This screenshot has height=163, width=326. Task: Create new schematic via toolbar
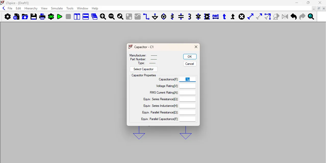(16, 17)
